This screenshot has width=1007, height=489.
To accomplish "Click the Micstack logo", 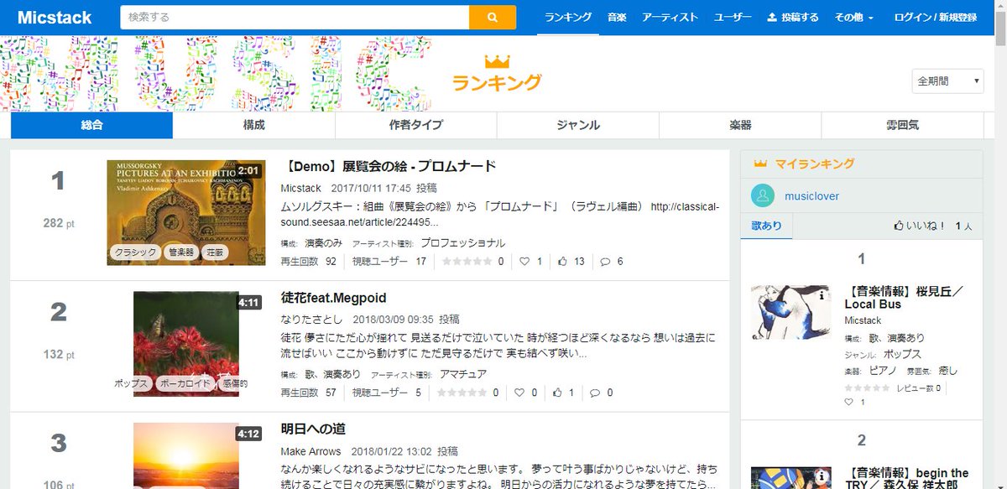I will coord(55,18).
